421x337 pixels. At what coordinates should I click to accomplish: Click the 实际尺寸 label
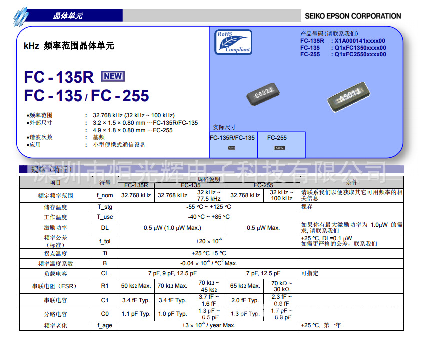pos(224,127)
